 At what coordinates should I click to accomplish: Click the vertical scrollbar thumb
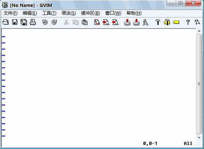(199, 84)
